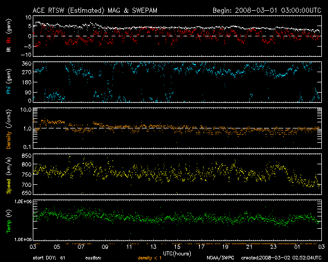This screenshot has width=328, height=262.
Task: Click the start DOY: 61 text
Action: point(49,258)
